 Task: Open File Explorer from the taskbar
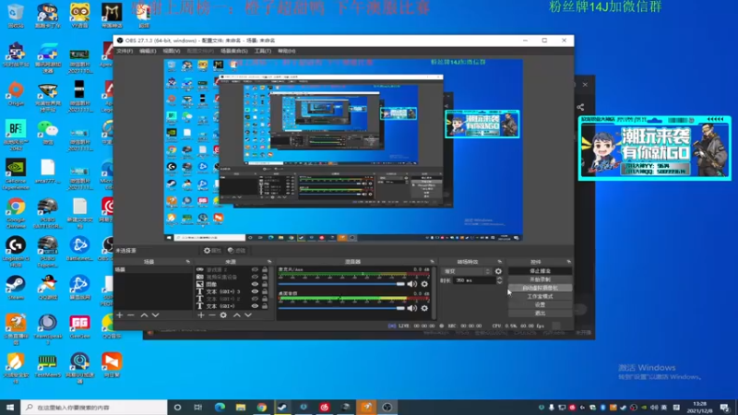241,407
